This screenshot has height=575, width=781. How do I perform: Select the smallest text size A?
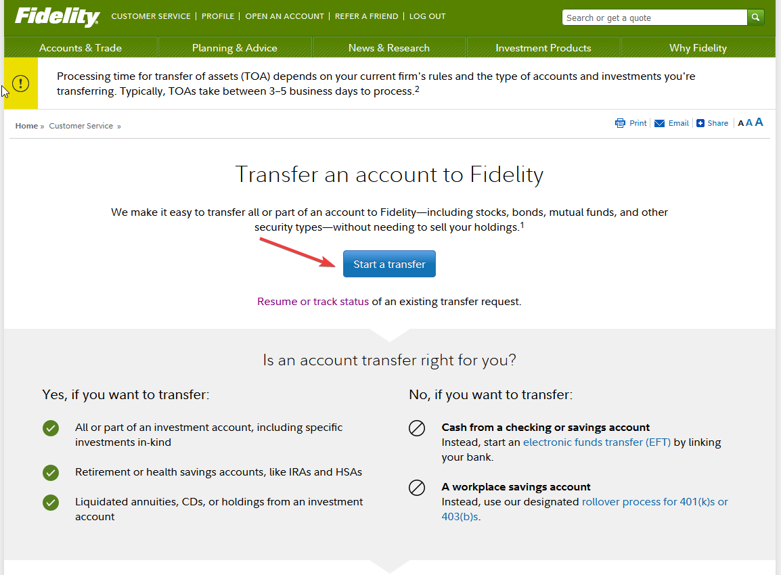click(740, 124)
